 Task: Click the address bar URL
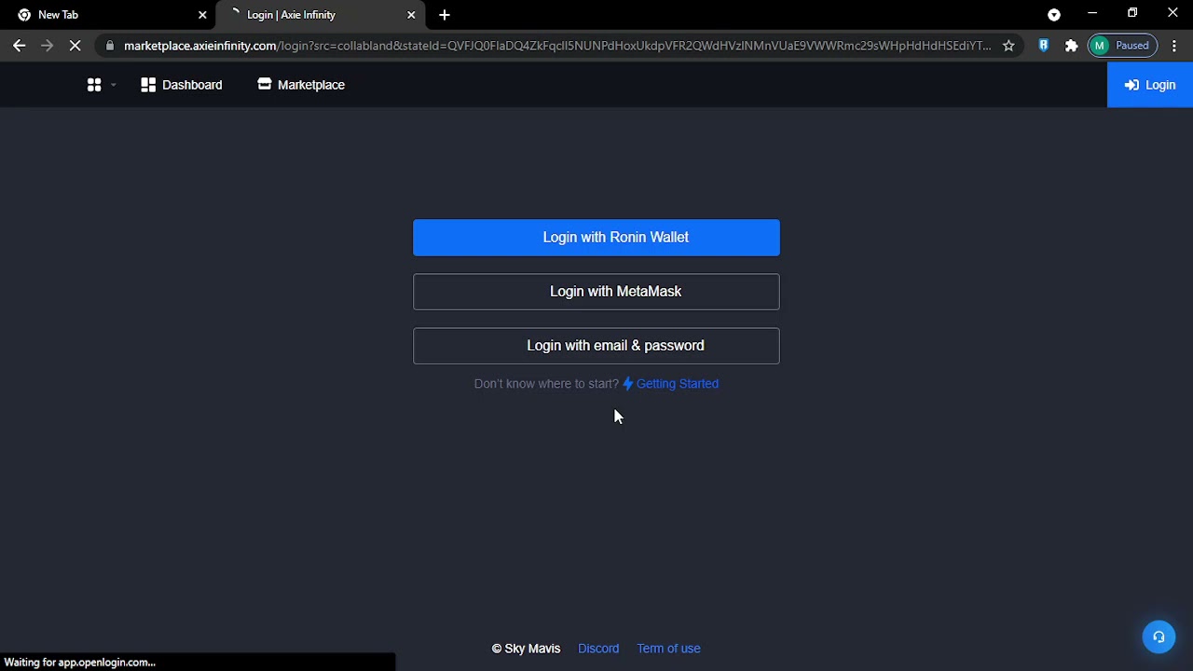tap(557, 46)
